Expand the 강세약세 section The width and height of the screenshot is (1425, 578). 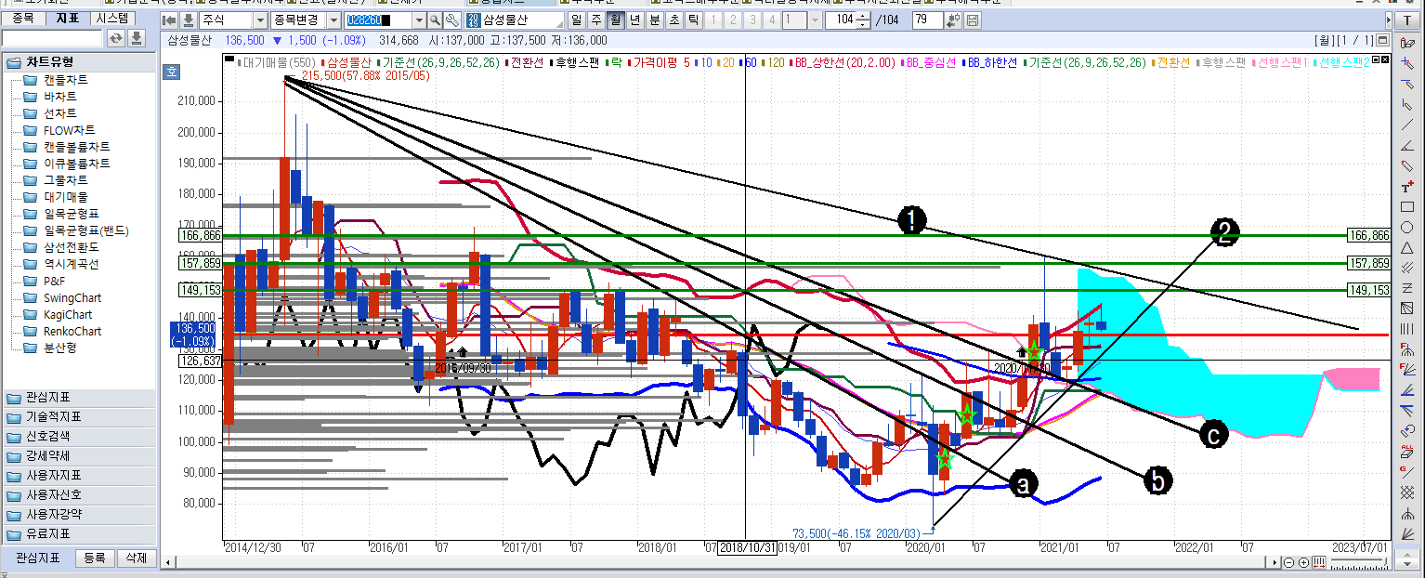click(x=78, y=456)
